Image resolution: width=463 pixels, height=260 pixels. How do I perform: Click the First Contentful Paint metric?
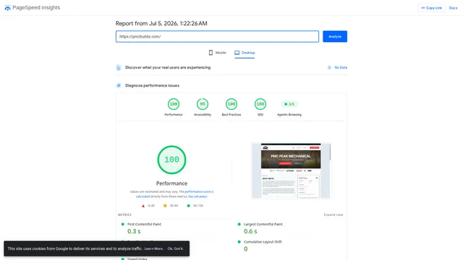[145, 225]
